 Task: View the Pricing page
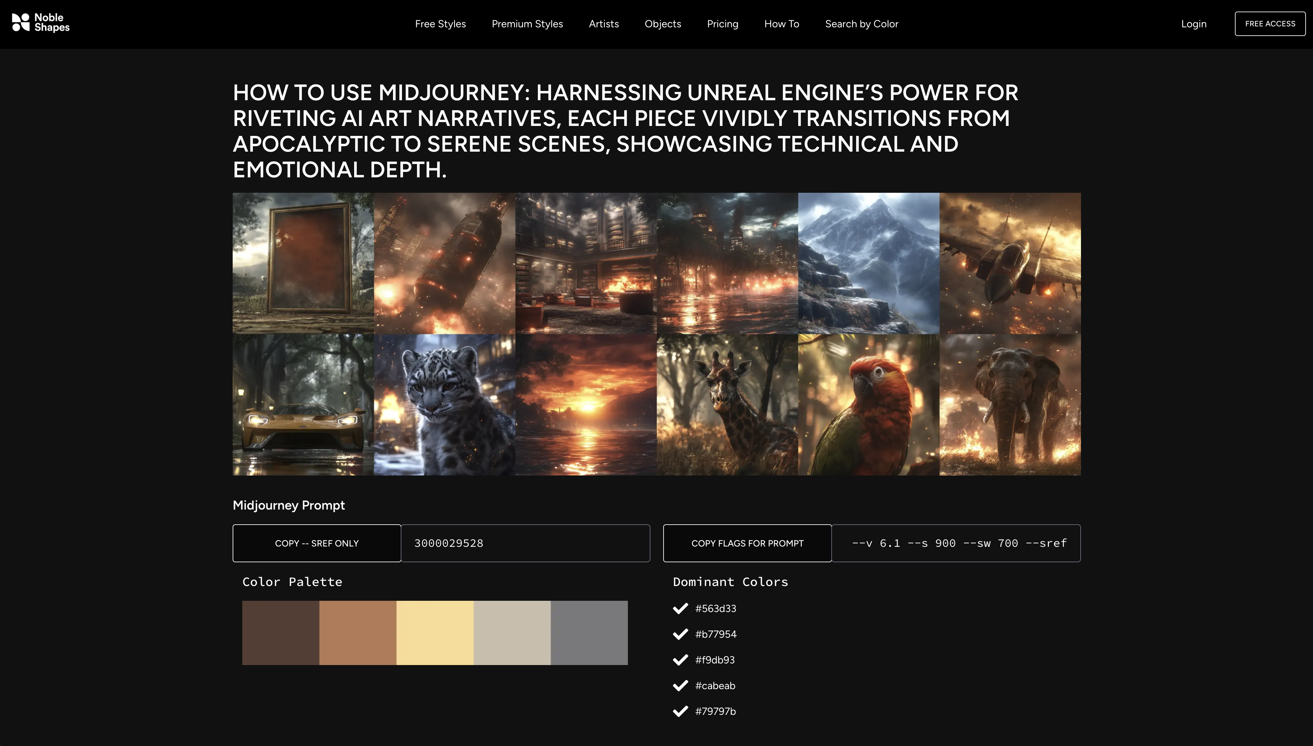click(723, 24)
